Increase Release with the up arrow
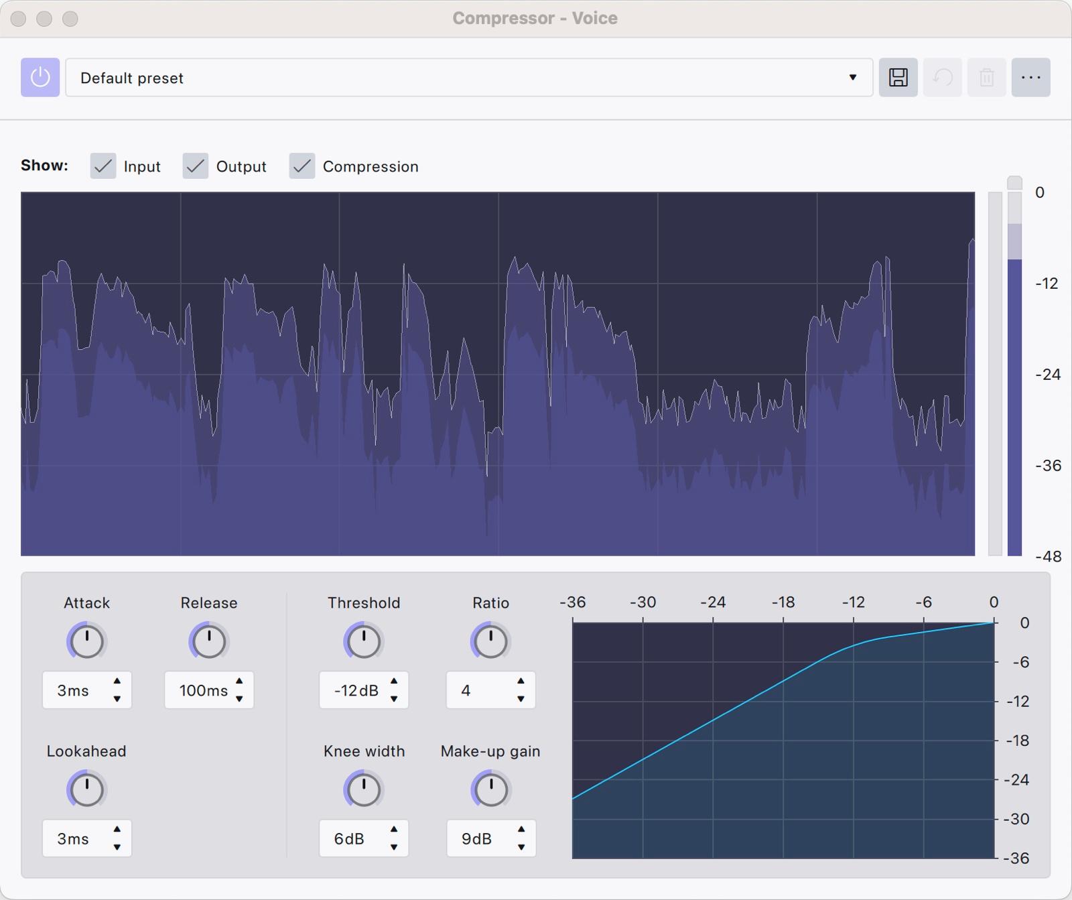Image resolution: width=1072 pixels, height=900 pixels. click(x=239, y=681)
